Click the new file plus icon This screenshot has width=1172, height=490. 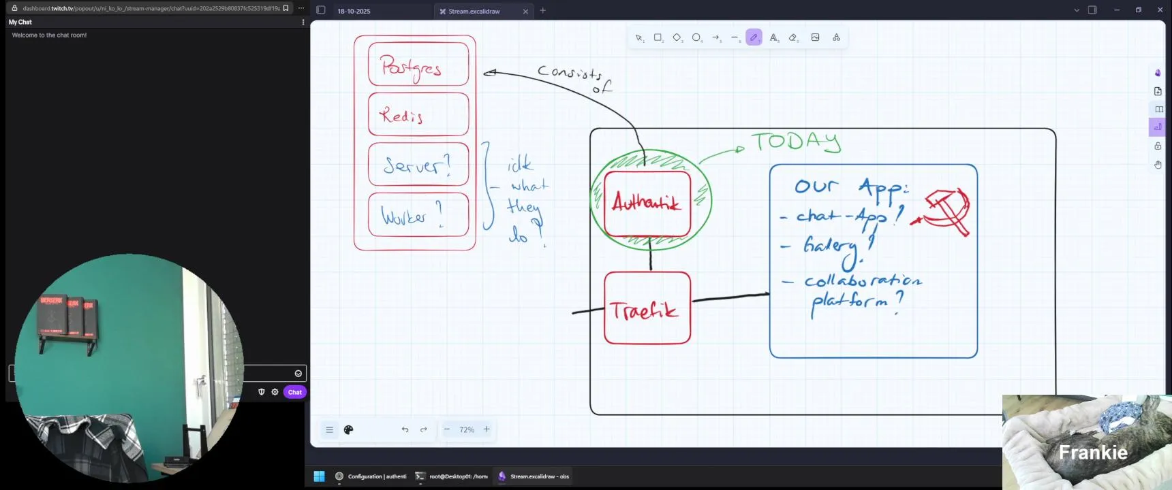[x=1158, y=91]
